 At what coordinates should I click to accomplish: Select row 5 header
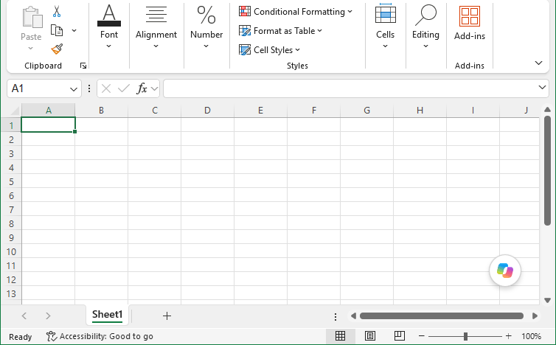pos(11,181)
